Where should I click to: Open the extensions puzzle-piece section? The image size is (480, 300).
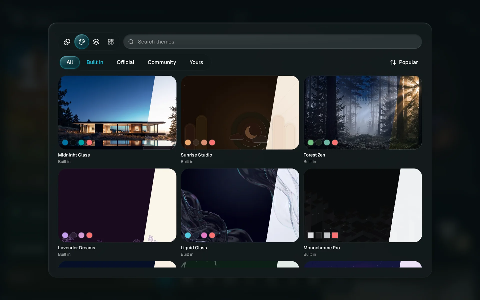pos(67,42)
